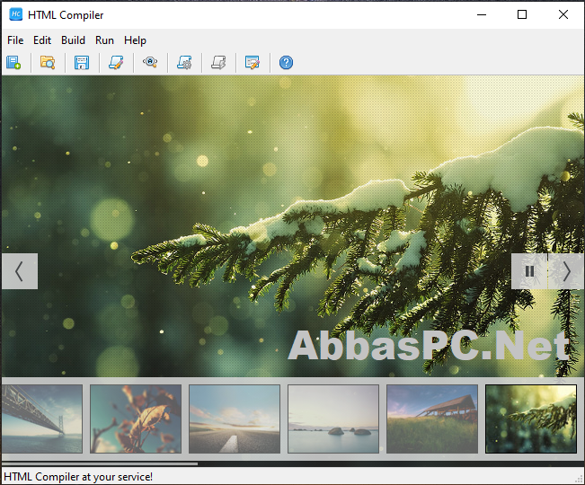The height and width of the screenshot is (485, 585).
Task: Select the autumn leaves thumbnail
Action: pos(136,419)
